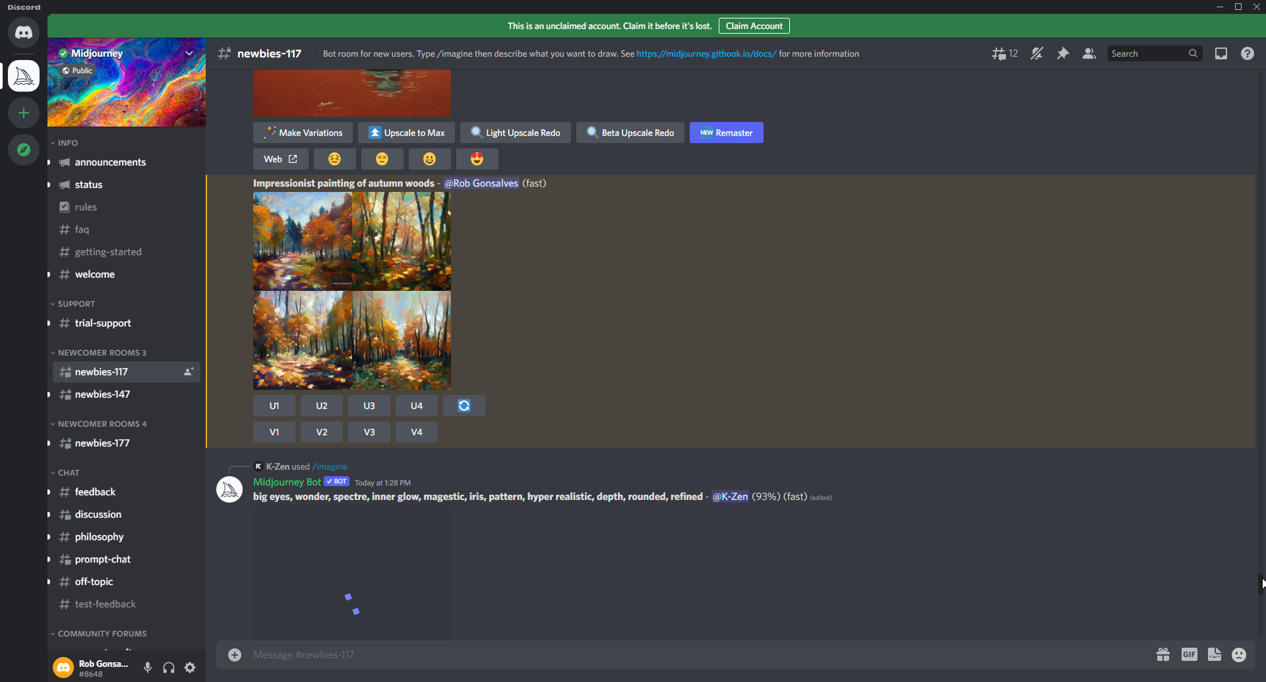Add a server with the plus icon
Screen dimensions: 1266x682
pos(24,113)
